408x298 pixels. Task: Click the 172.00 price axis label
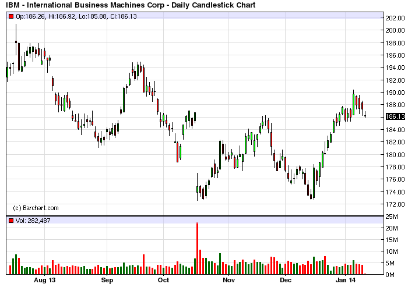point(395,204)
